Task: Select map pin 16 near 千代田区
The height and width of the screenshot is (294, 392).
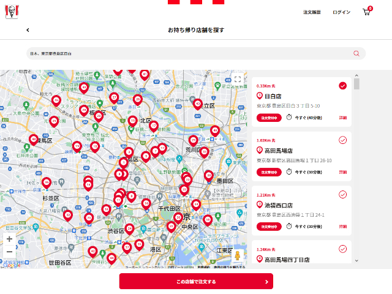Action: (146, 203)
